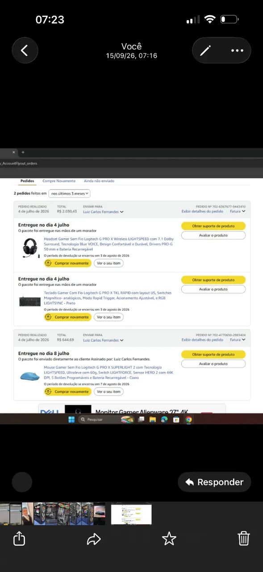Image resolution: width=263 pixels, height=572 pixels.
Task: Open Microsoft Store icon in taskbar
Action: tap(176, 420)
